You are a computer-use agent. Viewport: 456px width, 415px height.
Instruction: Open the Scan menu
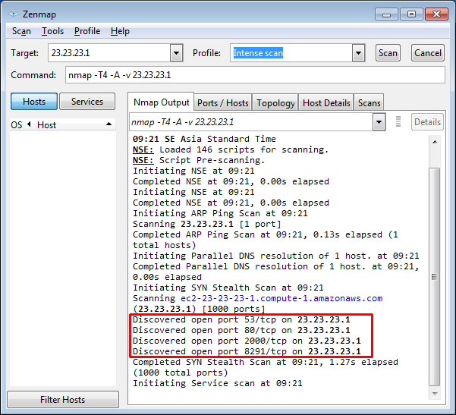(21, 31)
